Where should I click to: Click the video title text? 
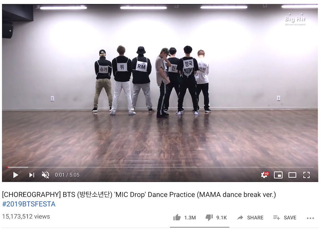pyautogui.click(x=139, y=194)
